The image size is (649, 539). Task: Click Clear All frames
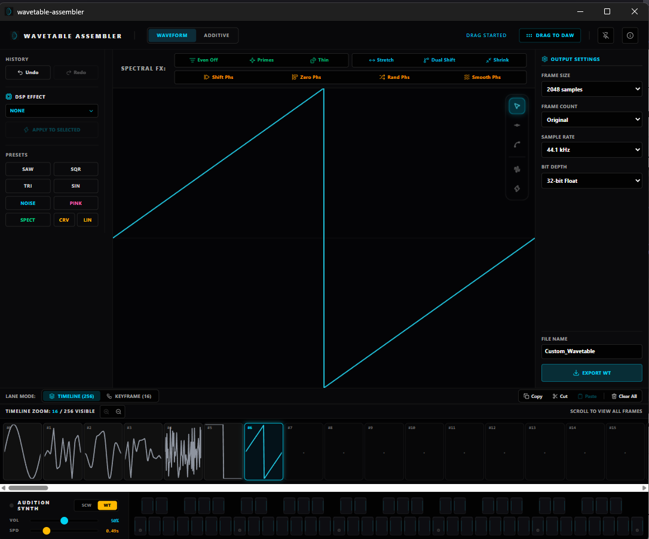click(624, 397)
